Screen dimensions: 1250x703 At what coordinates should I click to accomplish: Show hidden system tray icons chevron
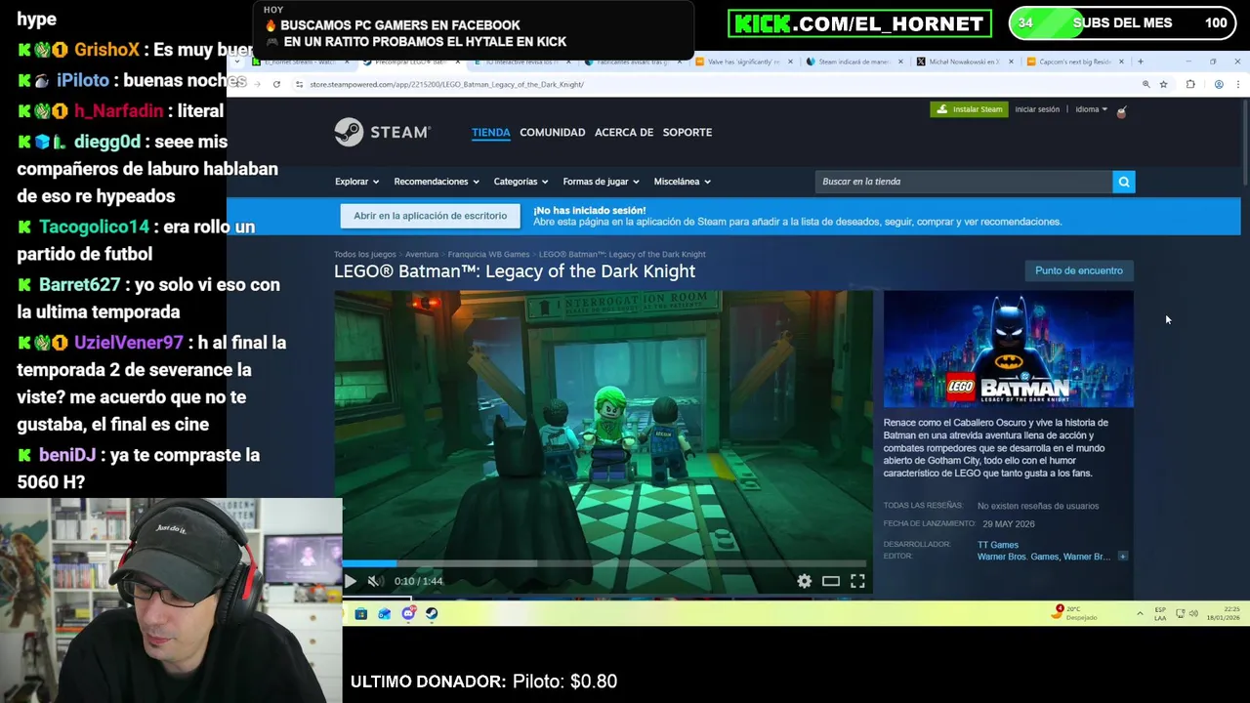pos(1140,613)
